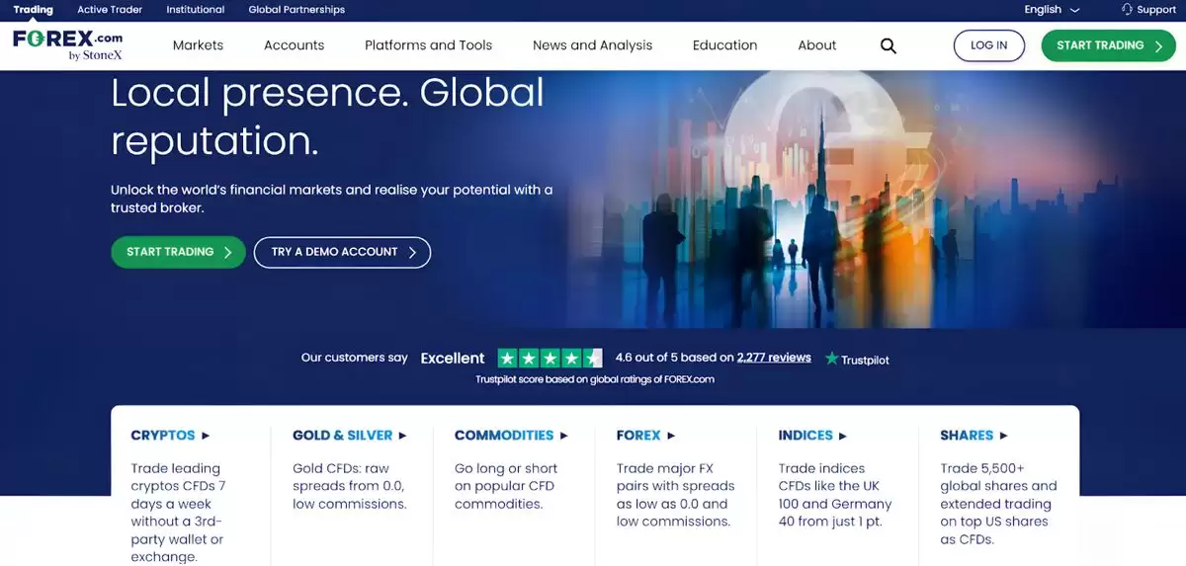The image size is (1186, 566).
Task: Expand the Markets navigation menu
Action: (198, 45)
